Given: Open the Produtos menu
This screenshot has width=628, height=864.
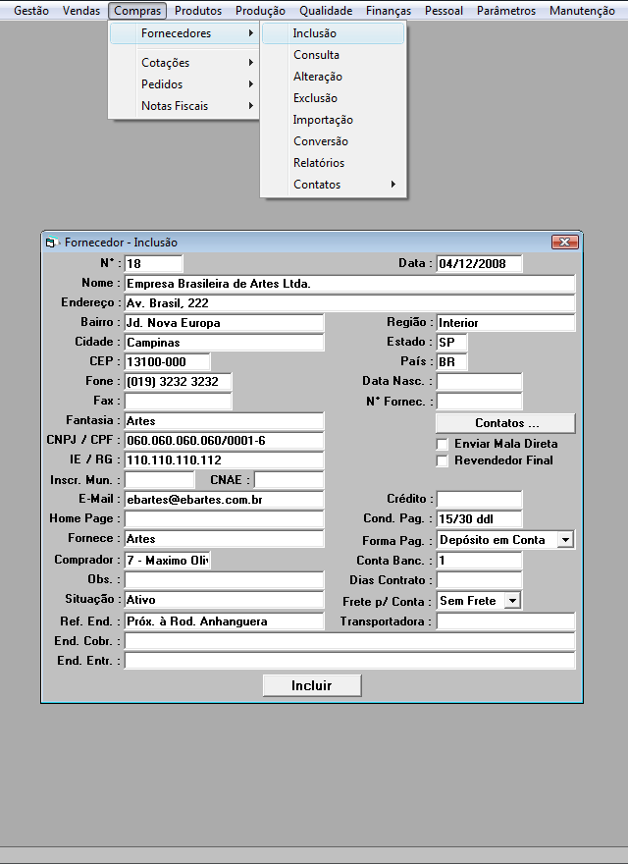Looking at the screenshot, I should (198, 11).
